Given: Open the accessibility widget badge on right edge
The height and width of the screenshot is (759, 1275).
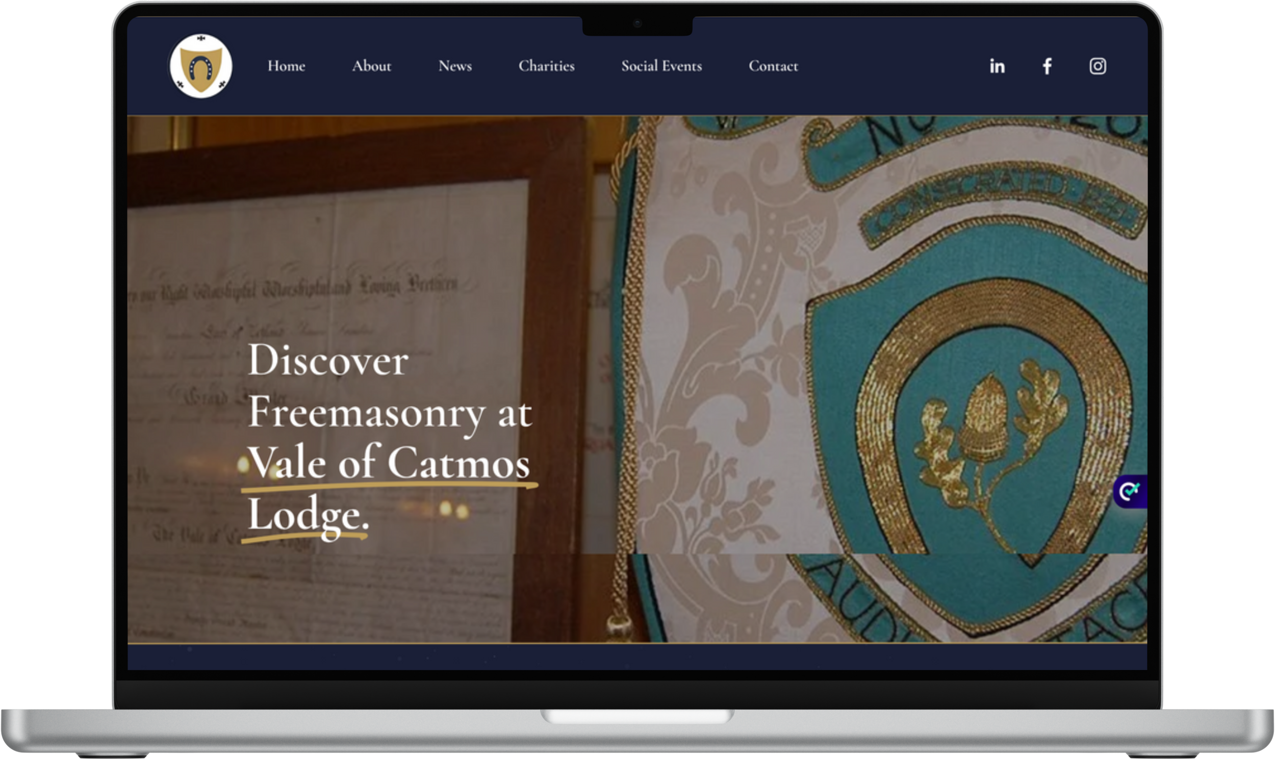Looking at the screenshot, I should pyautogui.click(x=1131, y=492).
